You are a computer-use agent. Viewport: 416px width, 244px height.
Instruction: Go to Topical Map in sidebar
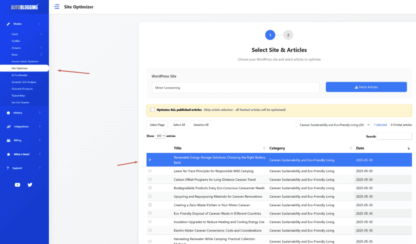(18, 96)
